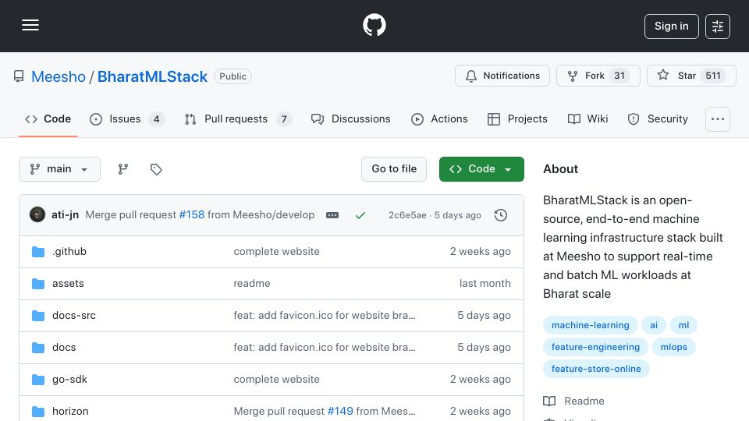Open 'complete website' commit for .github

click(x=276, y=252)
